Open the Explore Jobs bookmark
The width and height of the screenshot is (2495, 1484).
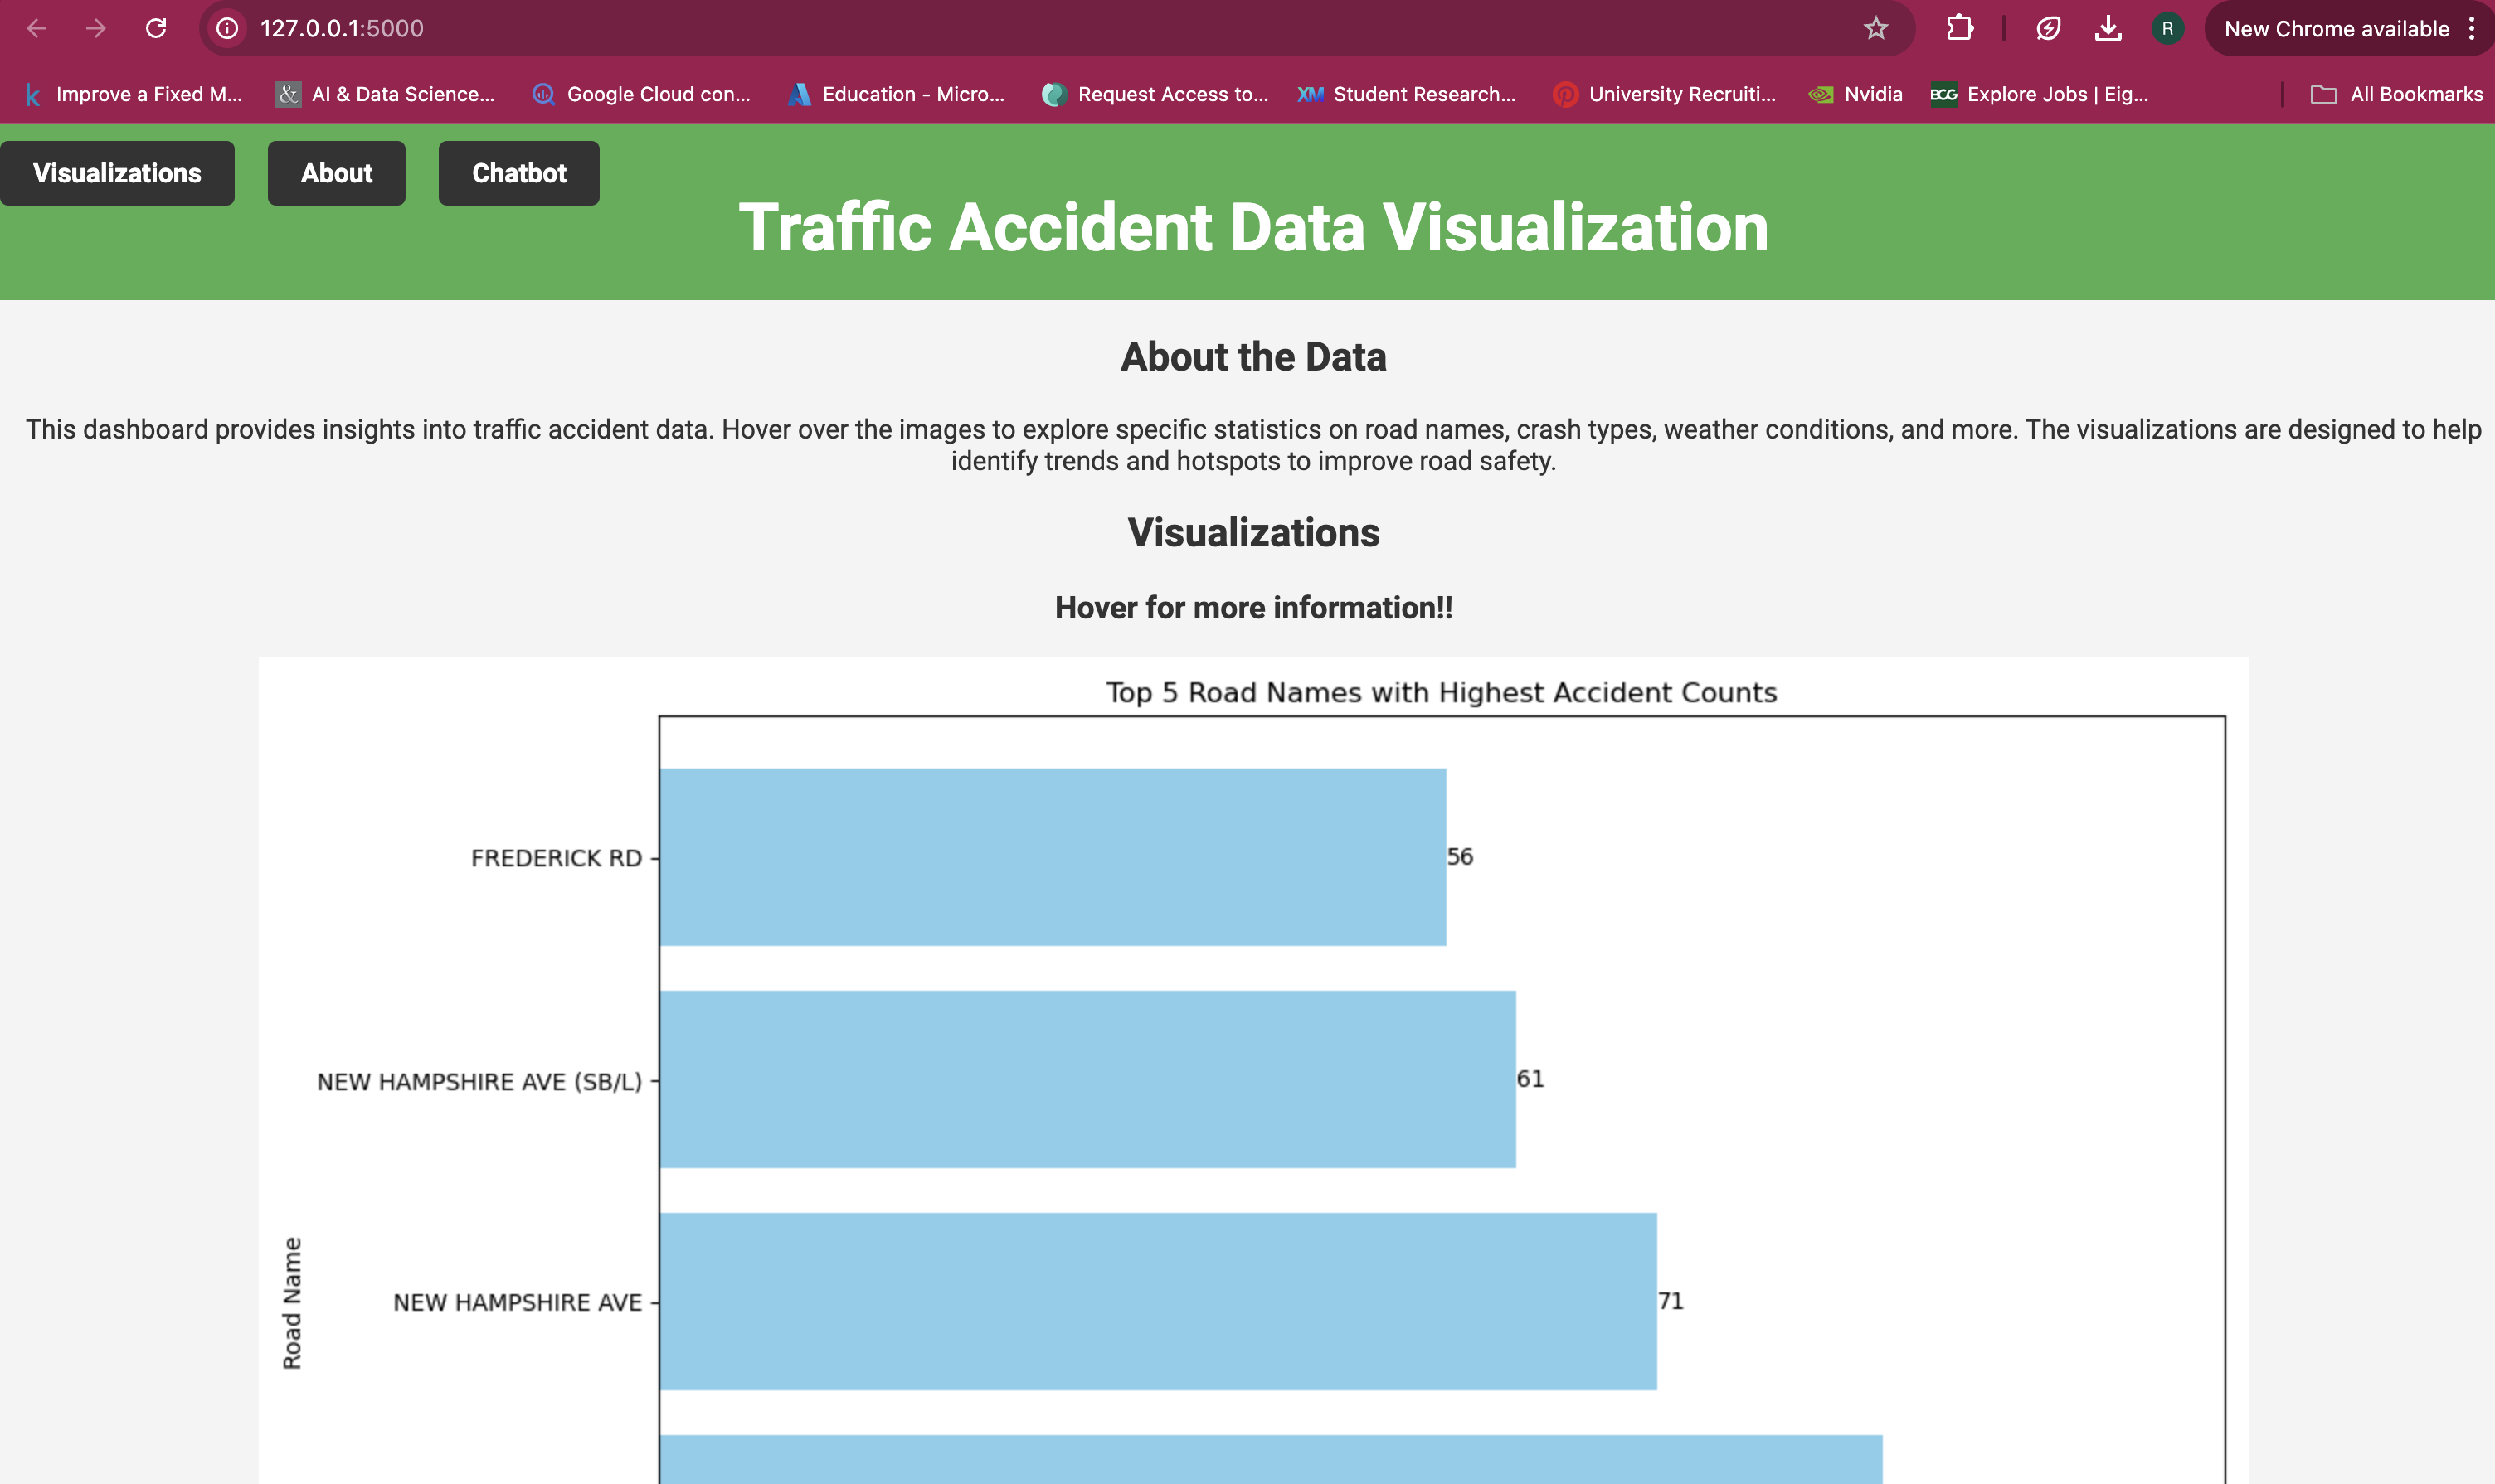[2039, 94]
